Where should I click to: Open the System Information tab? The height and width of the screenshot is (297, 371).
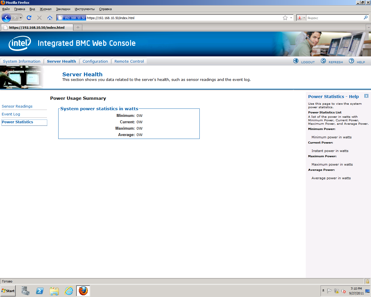point(22,61)
